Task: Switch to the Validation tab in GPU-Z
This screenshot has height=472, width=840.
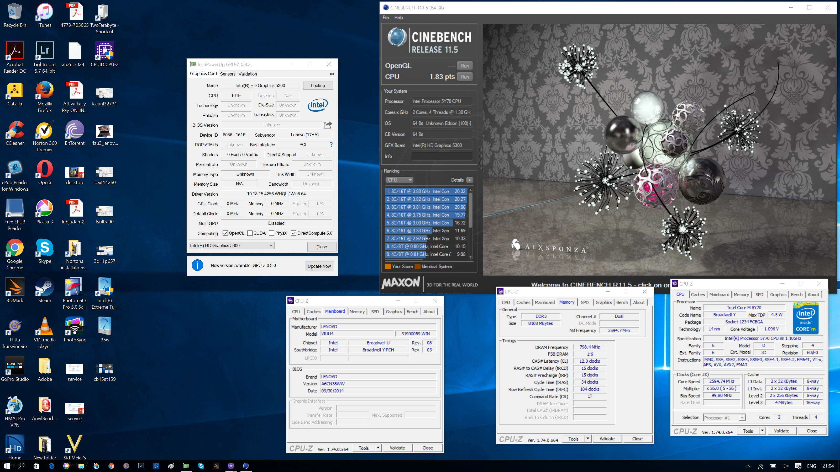Action: (248, 74)
